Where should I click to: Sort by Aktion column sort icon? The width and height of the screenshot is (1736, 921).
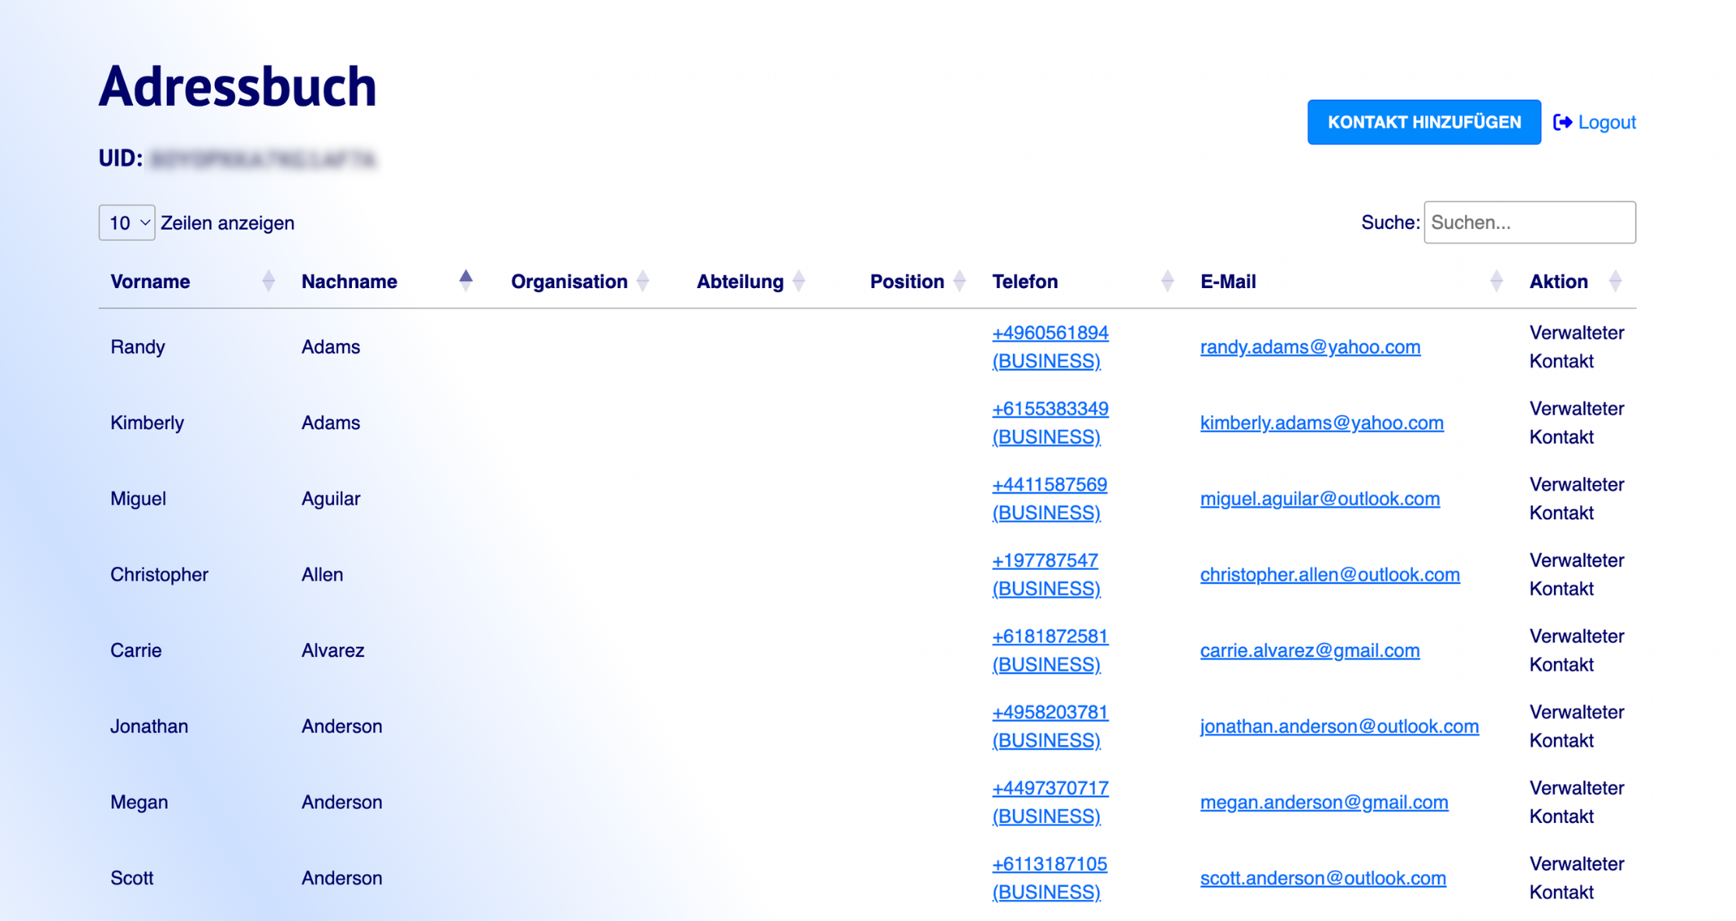1615,281
